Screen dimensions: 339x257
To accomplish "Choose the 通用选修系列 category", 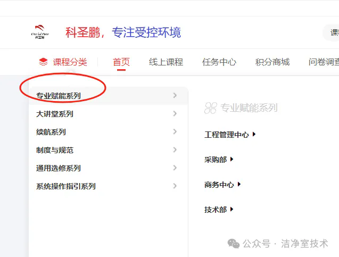I will click(59, 168).
